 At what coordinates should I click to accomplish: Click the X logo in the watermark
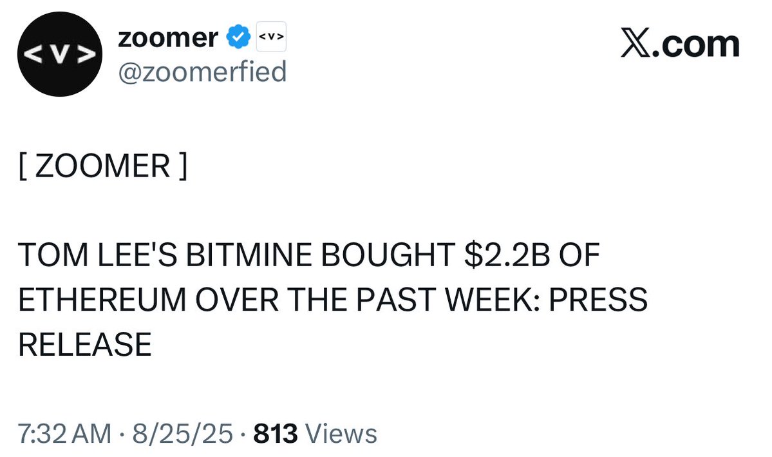tap(635, 44)
